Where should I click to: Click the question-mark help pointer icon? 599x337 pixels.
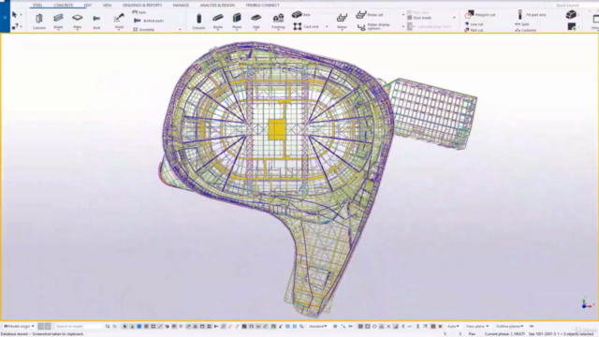pos(15,26)
